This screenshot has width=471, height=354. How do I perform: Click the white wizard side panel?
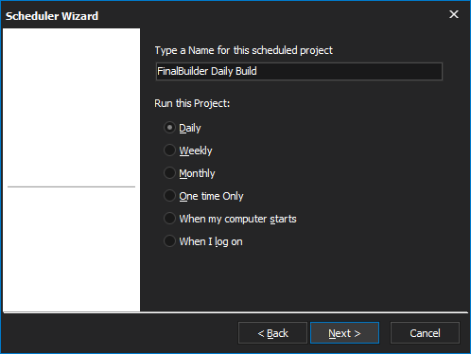(72, 170)
